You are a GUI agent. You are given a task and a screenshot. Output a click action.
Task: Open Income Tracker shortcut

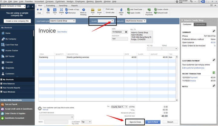click(12, 50)
